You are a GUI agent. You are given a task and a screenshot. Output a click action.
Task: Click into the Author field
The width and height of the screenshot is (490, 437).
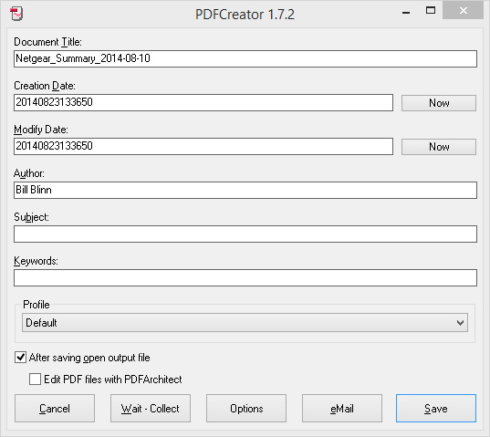pyautogui.click(x=245, y=190)
